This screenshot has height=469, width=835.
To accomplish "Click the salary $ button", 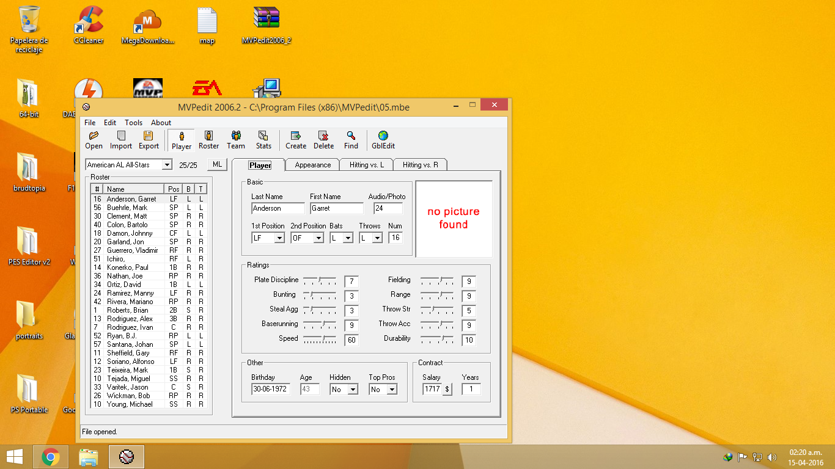I will tap(447, 389).
